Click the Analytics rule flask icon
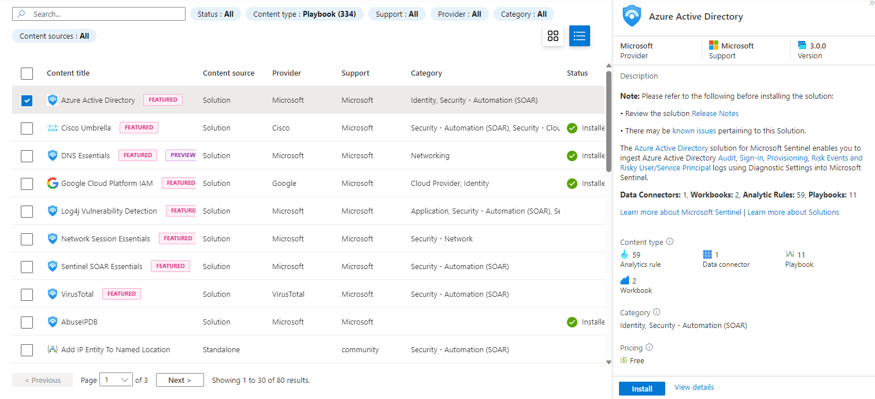The image size is (875, 399). click(x=624, y=255)
